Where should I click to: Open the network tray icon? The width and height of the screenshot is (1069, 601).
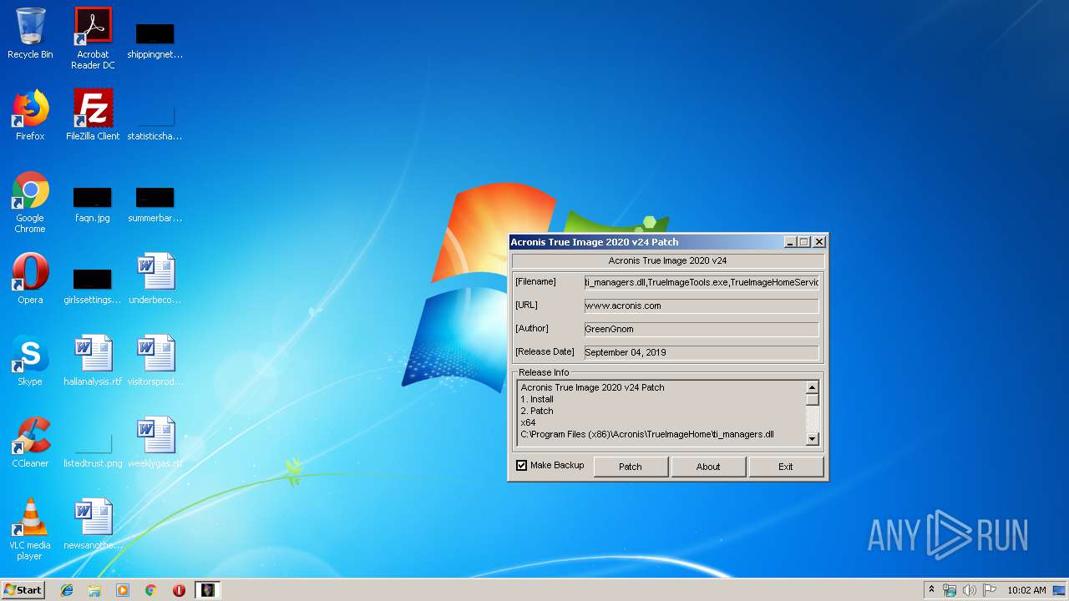click(x=950, y=590)
